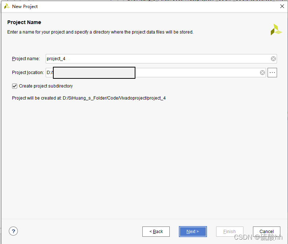Click the Project Name page heading
This screenshot has height=244, width=288.
coord(24,22)
